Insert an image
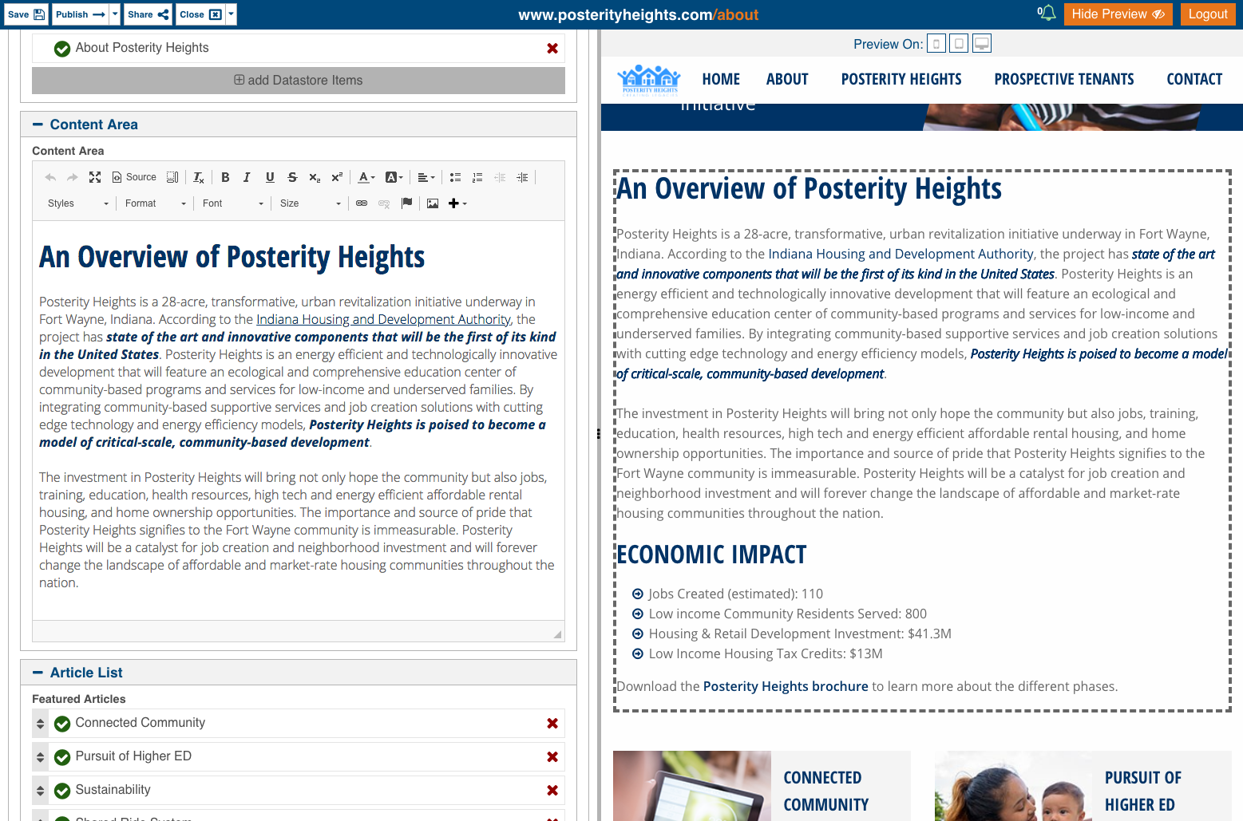The image size is (1243, 821). (433, 203)
